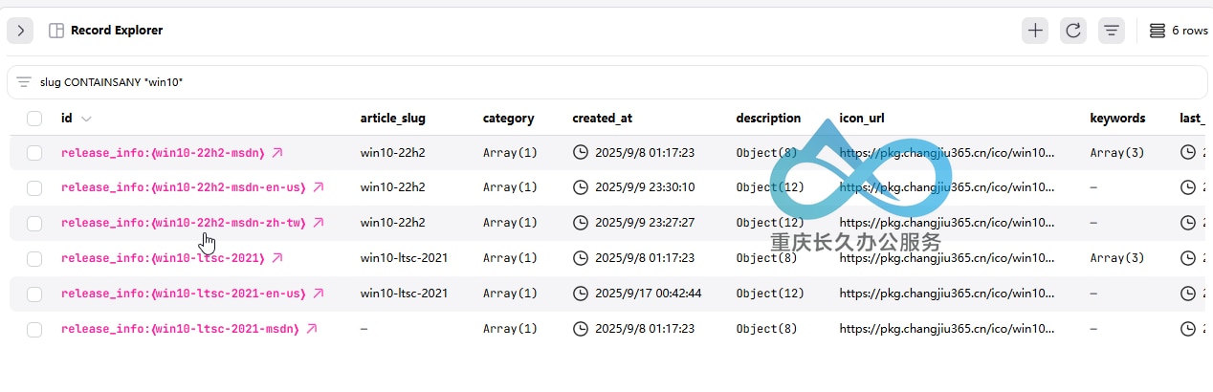Click the clock icon beside 2025/9/17 00:42:44

tap(580, 294)
